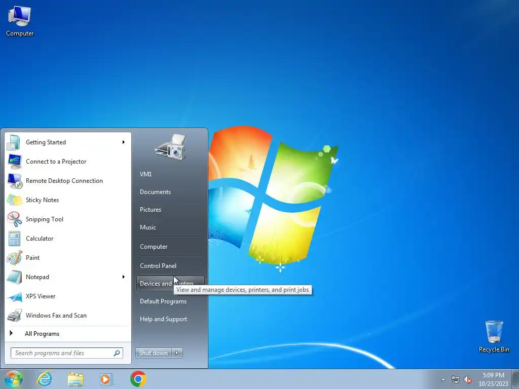Screen dimensions: 519x389
Task: Launch Windows Media Player from taskbar
Action: [106, 379]
